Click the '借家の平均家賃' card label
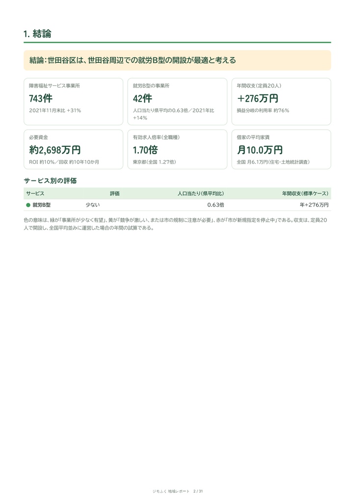The width and height of the screenshot is (355, 503). tap(253, 138)
